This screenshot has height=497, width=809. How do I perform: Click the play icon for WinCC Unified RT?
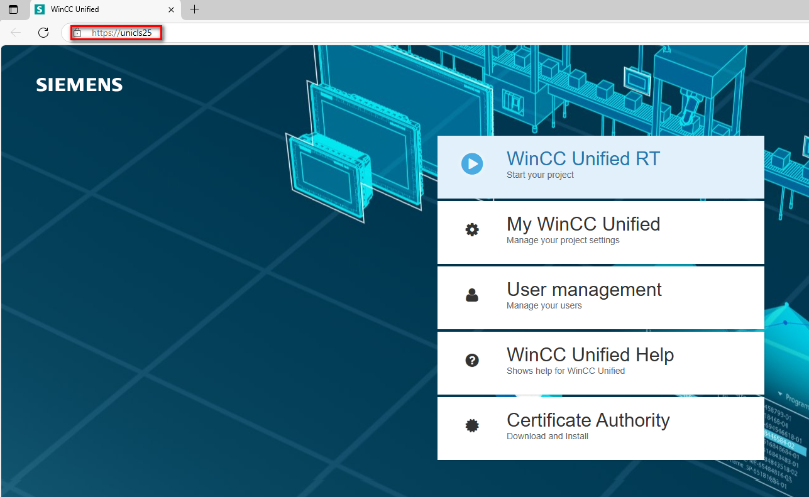point(472,164)
